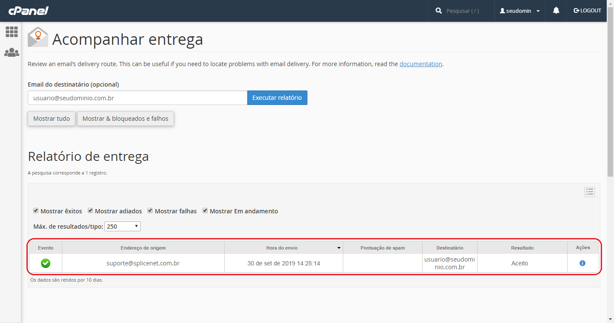
Task: Click the Executar relatório button
Action: pos(277,98)
